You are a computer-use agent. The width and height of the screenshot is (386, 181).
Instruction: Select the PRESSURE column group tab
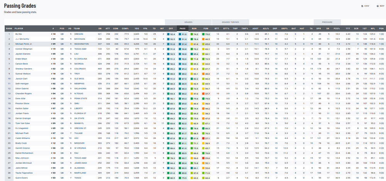coord(327,22)
